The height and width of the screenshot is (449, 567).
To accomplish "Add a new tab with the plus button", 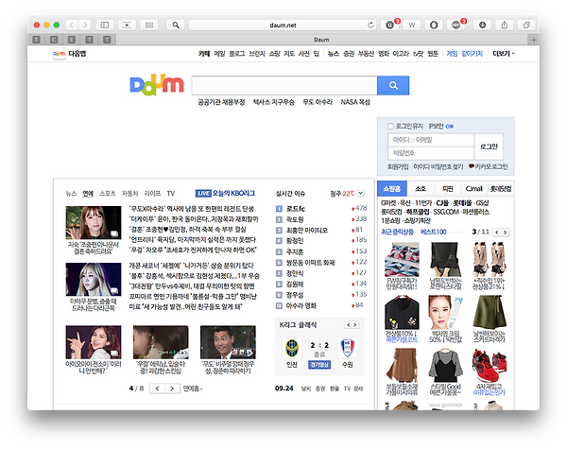I will 534,40.
